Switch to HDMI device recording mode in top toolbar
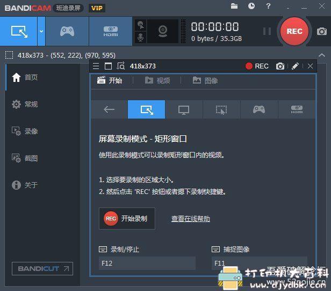331x291 pixels. pyautogui.click(x=111, y=31)
